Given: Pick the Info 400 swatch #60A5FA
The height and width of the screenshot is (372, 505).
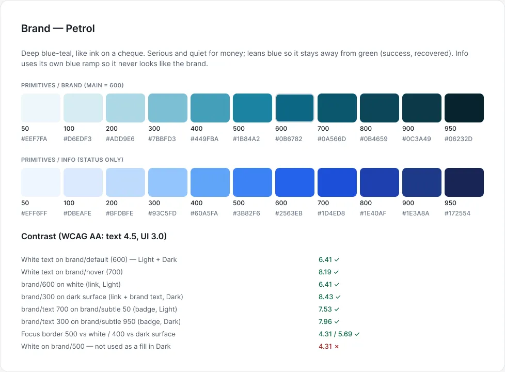Looking at the screenshot, I should (x=210, y=182).
